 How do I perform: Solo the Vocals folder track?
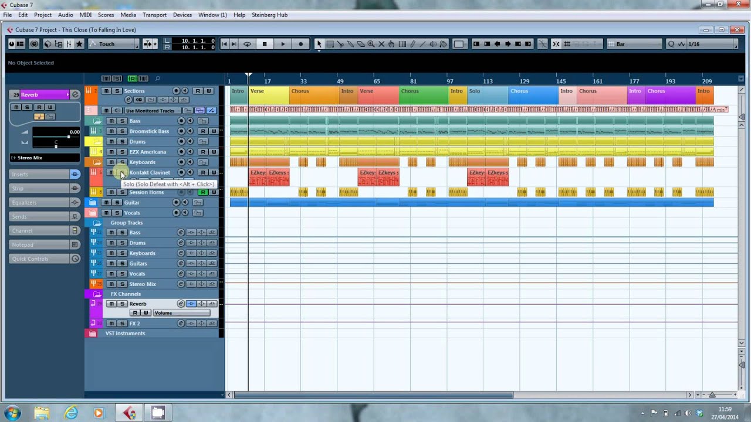point(117,213)
